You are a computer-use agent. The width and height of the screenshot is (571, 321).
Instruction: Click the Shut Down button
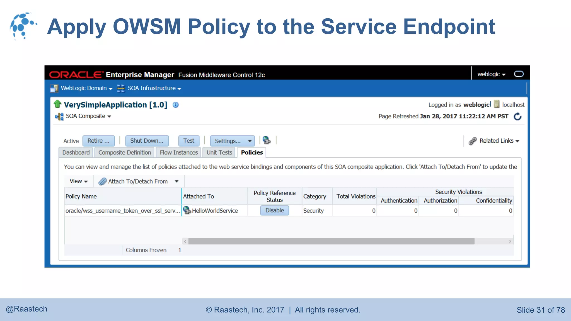coord(147,141)
